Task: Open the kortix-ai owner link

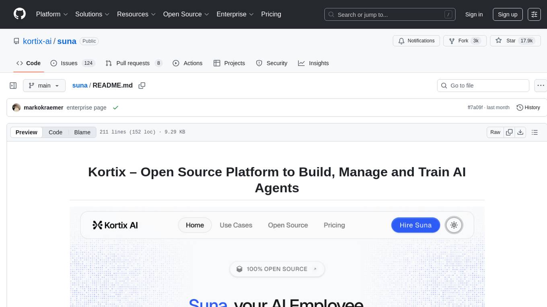Action: (x=37, y=41)
